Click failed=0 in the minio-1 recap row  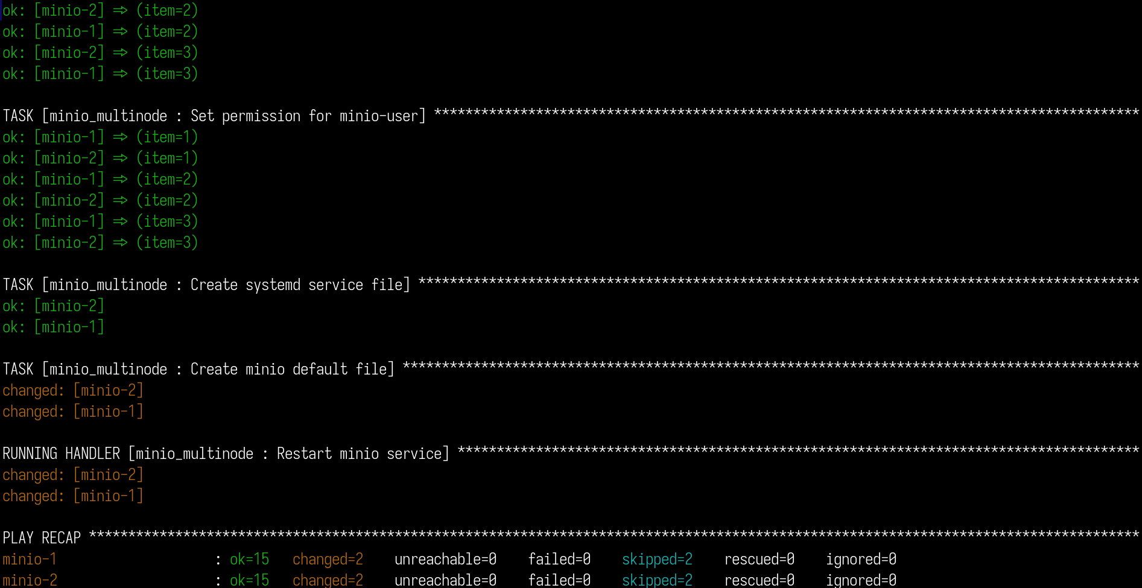pyautogui.click(x=559, y=560)
